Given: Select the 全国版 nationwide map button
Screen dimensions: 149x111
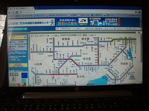Looking at the screenshot, I should point(14,74).
